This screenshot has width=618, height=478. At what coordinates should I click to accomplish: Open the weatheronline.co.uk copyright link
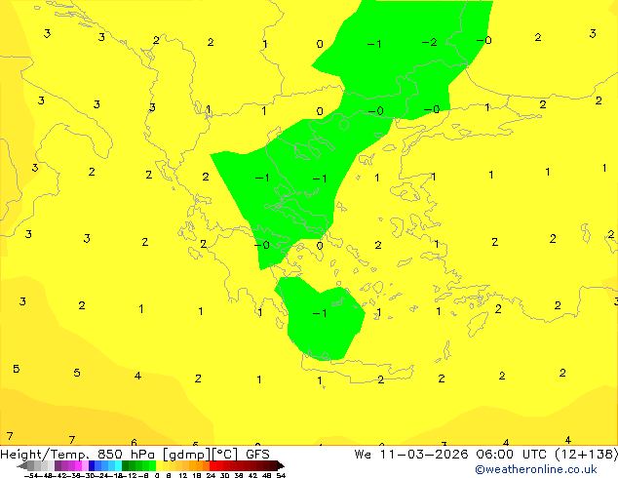[535, 469]
